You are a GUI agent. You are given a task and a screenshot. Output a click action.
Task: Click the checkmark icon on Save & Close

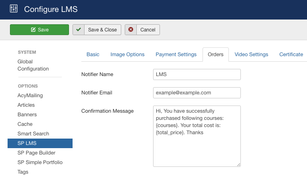(79, 30)
